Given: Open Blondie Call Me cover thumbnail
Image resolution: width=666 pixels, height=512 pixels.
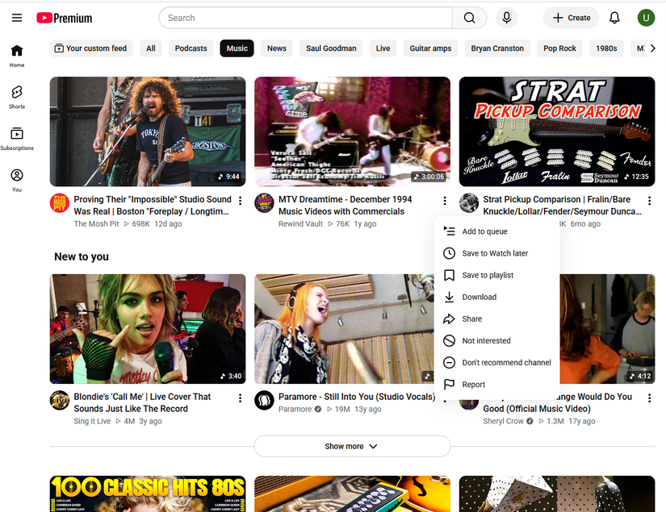Looking at the screenshot, I should click(148, 329).
